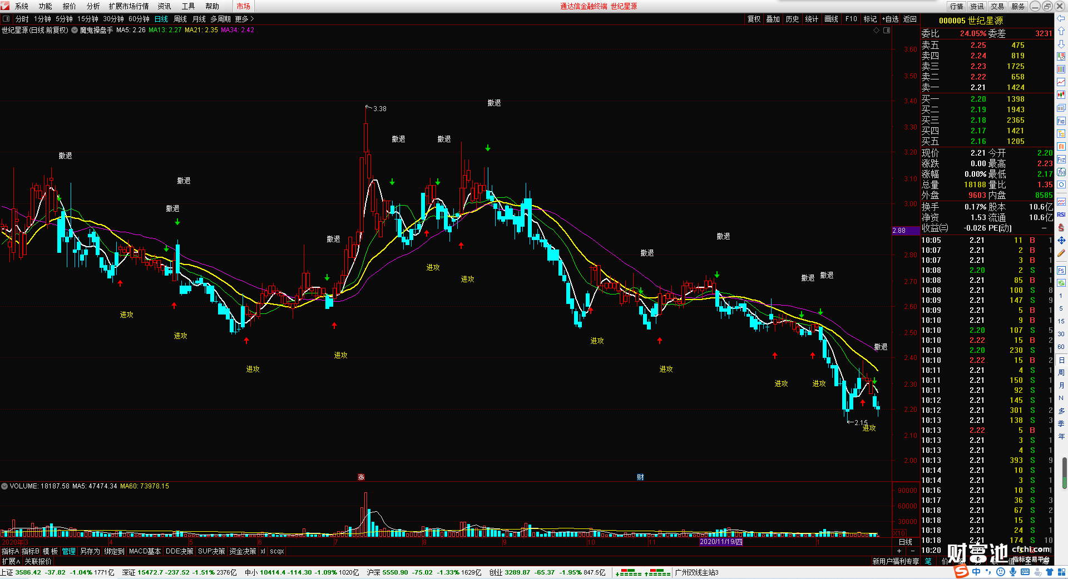Switch to 5-minute period in right sidebar
Image resolution: width=1068 pixels, height=579 pixels.
[x=1061, y=308]
